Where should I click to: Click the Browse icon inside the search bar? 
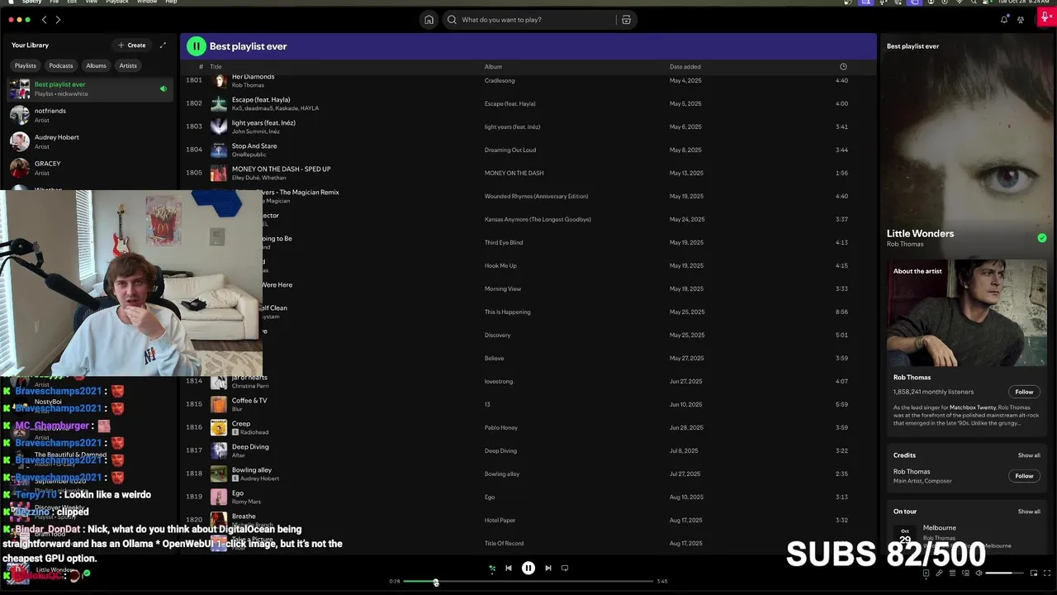(626, 20)
